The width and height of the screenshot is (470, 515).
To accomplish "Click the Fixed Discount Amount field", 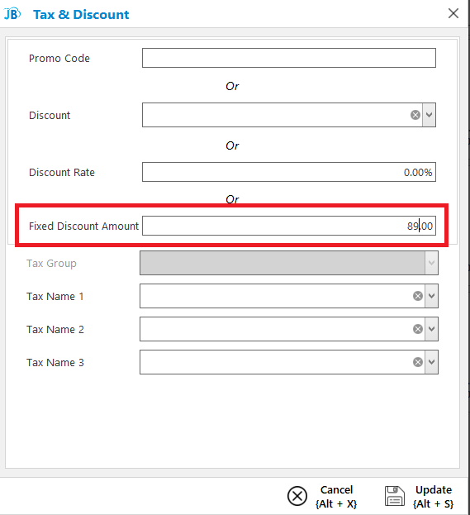I will pos(289,226).
